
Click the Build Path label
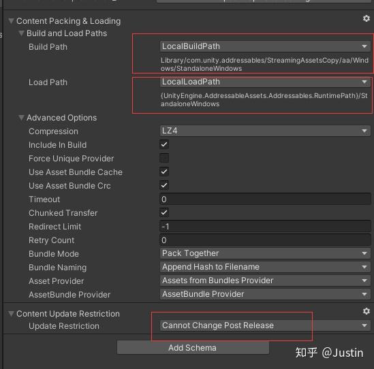48,47
